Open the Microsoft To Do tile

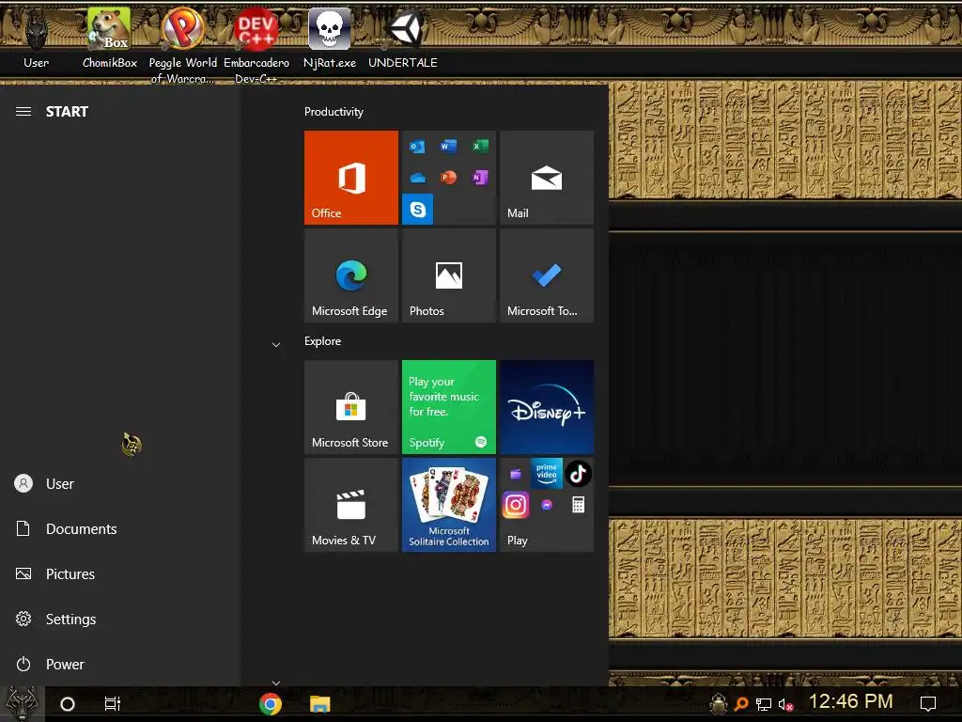click(x=547, y=275)
